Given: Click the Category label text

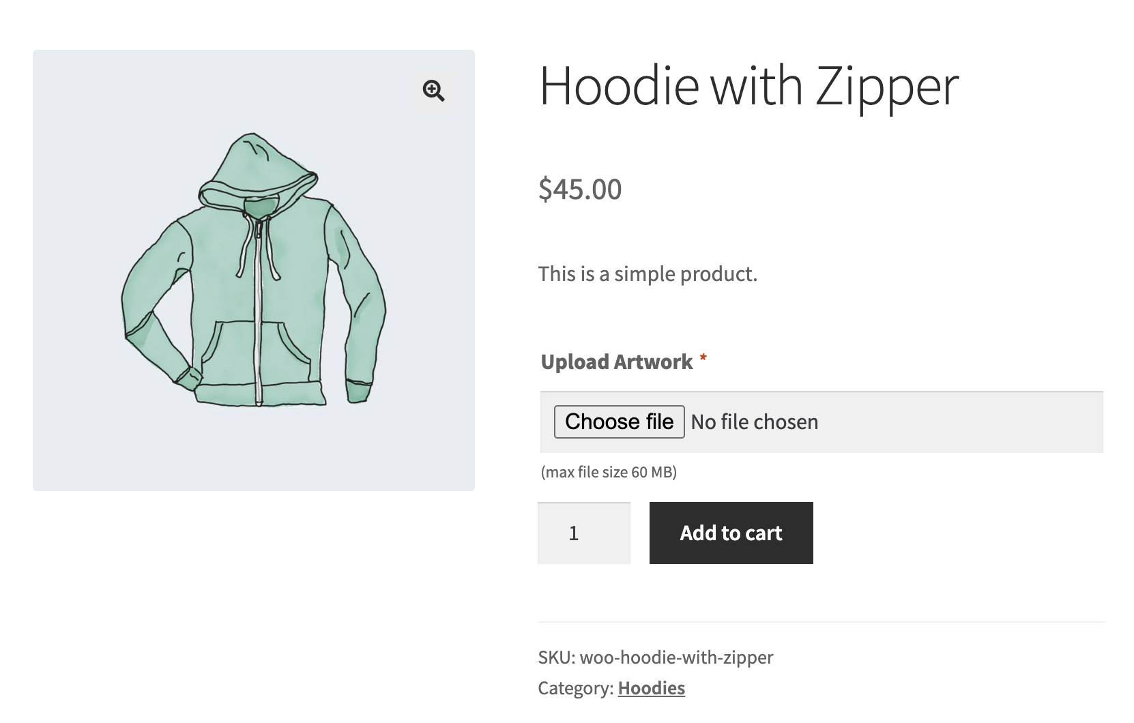Looking at the screenshot, I should 575,688.
